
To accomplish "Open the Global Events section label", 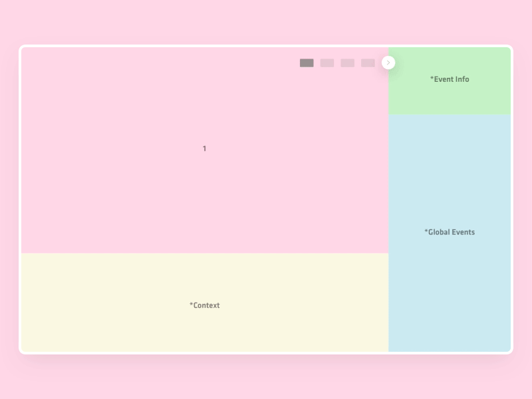I will (449, 232).
